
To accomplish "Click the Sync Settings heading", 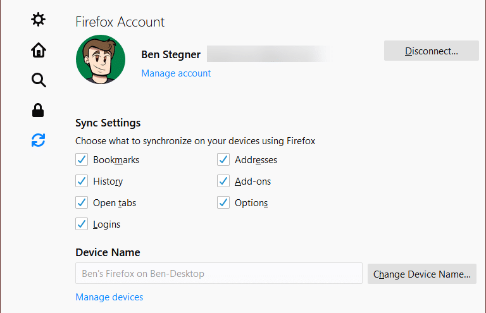I will tap(108, 123).
